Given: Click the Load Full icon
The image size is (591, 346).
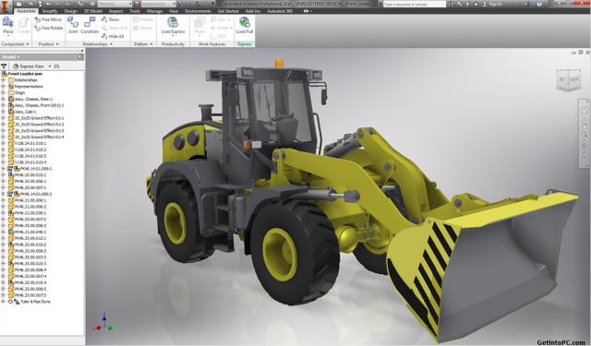Looking at the screenshot, I should (245, 25).
